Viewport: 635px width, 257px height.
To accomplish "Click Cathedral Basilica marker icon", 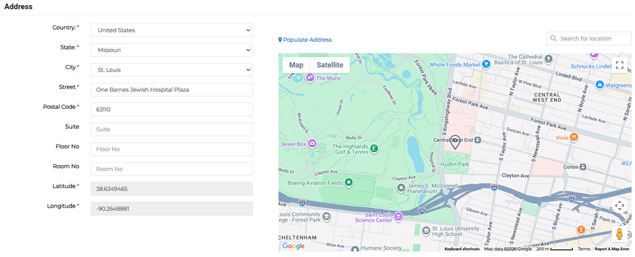I will pos(548,59).
